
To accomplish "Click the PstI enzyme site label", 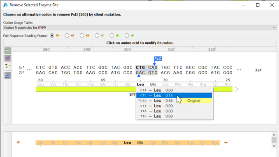I will pyautogui.click(x=158, y=59).
